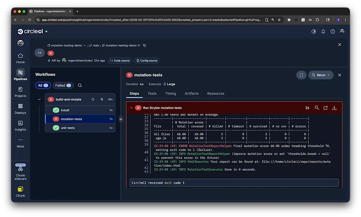Viewport: 361px width, 217px height.
Task: Open step output in new tab
Action: (325, 108)
